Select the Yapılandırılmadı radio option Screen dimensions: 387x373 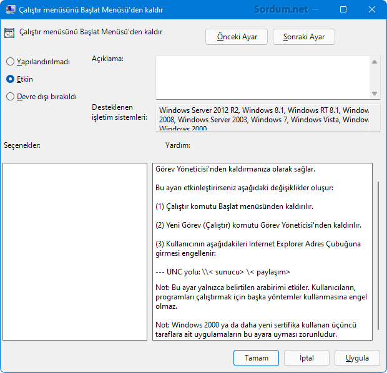[38, 61]
